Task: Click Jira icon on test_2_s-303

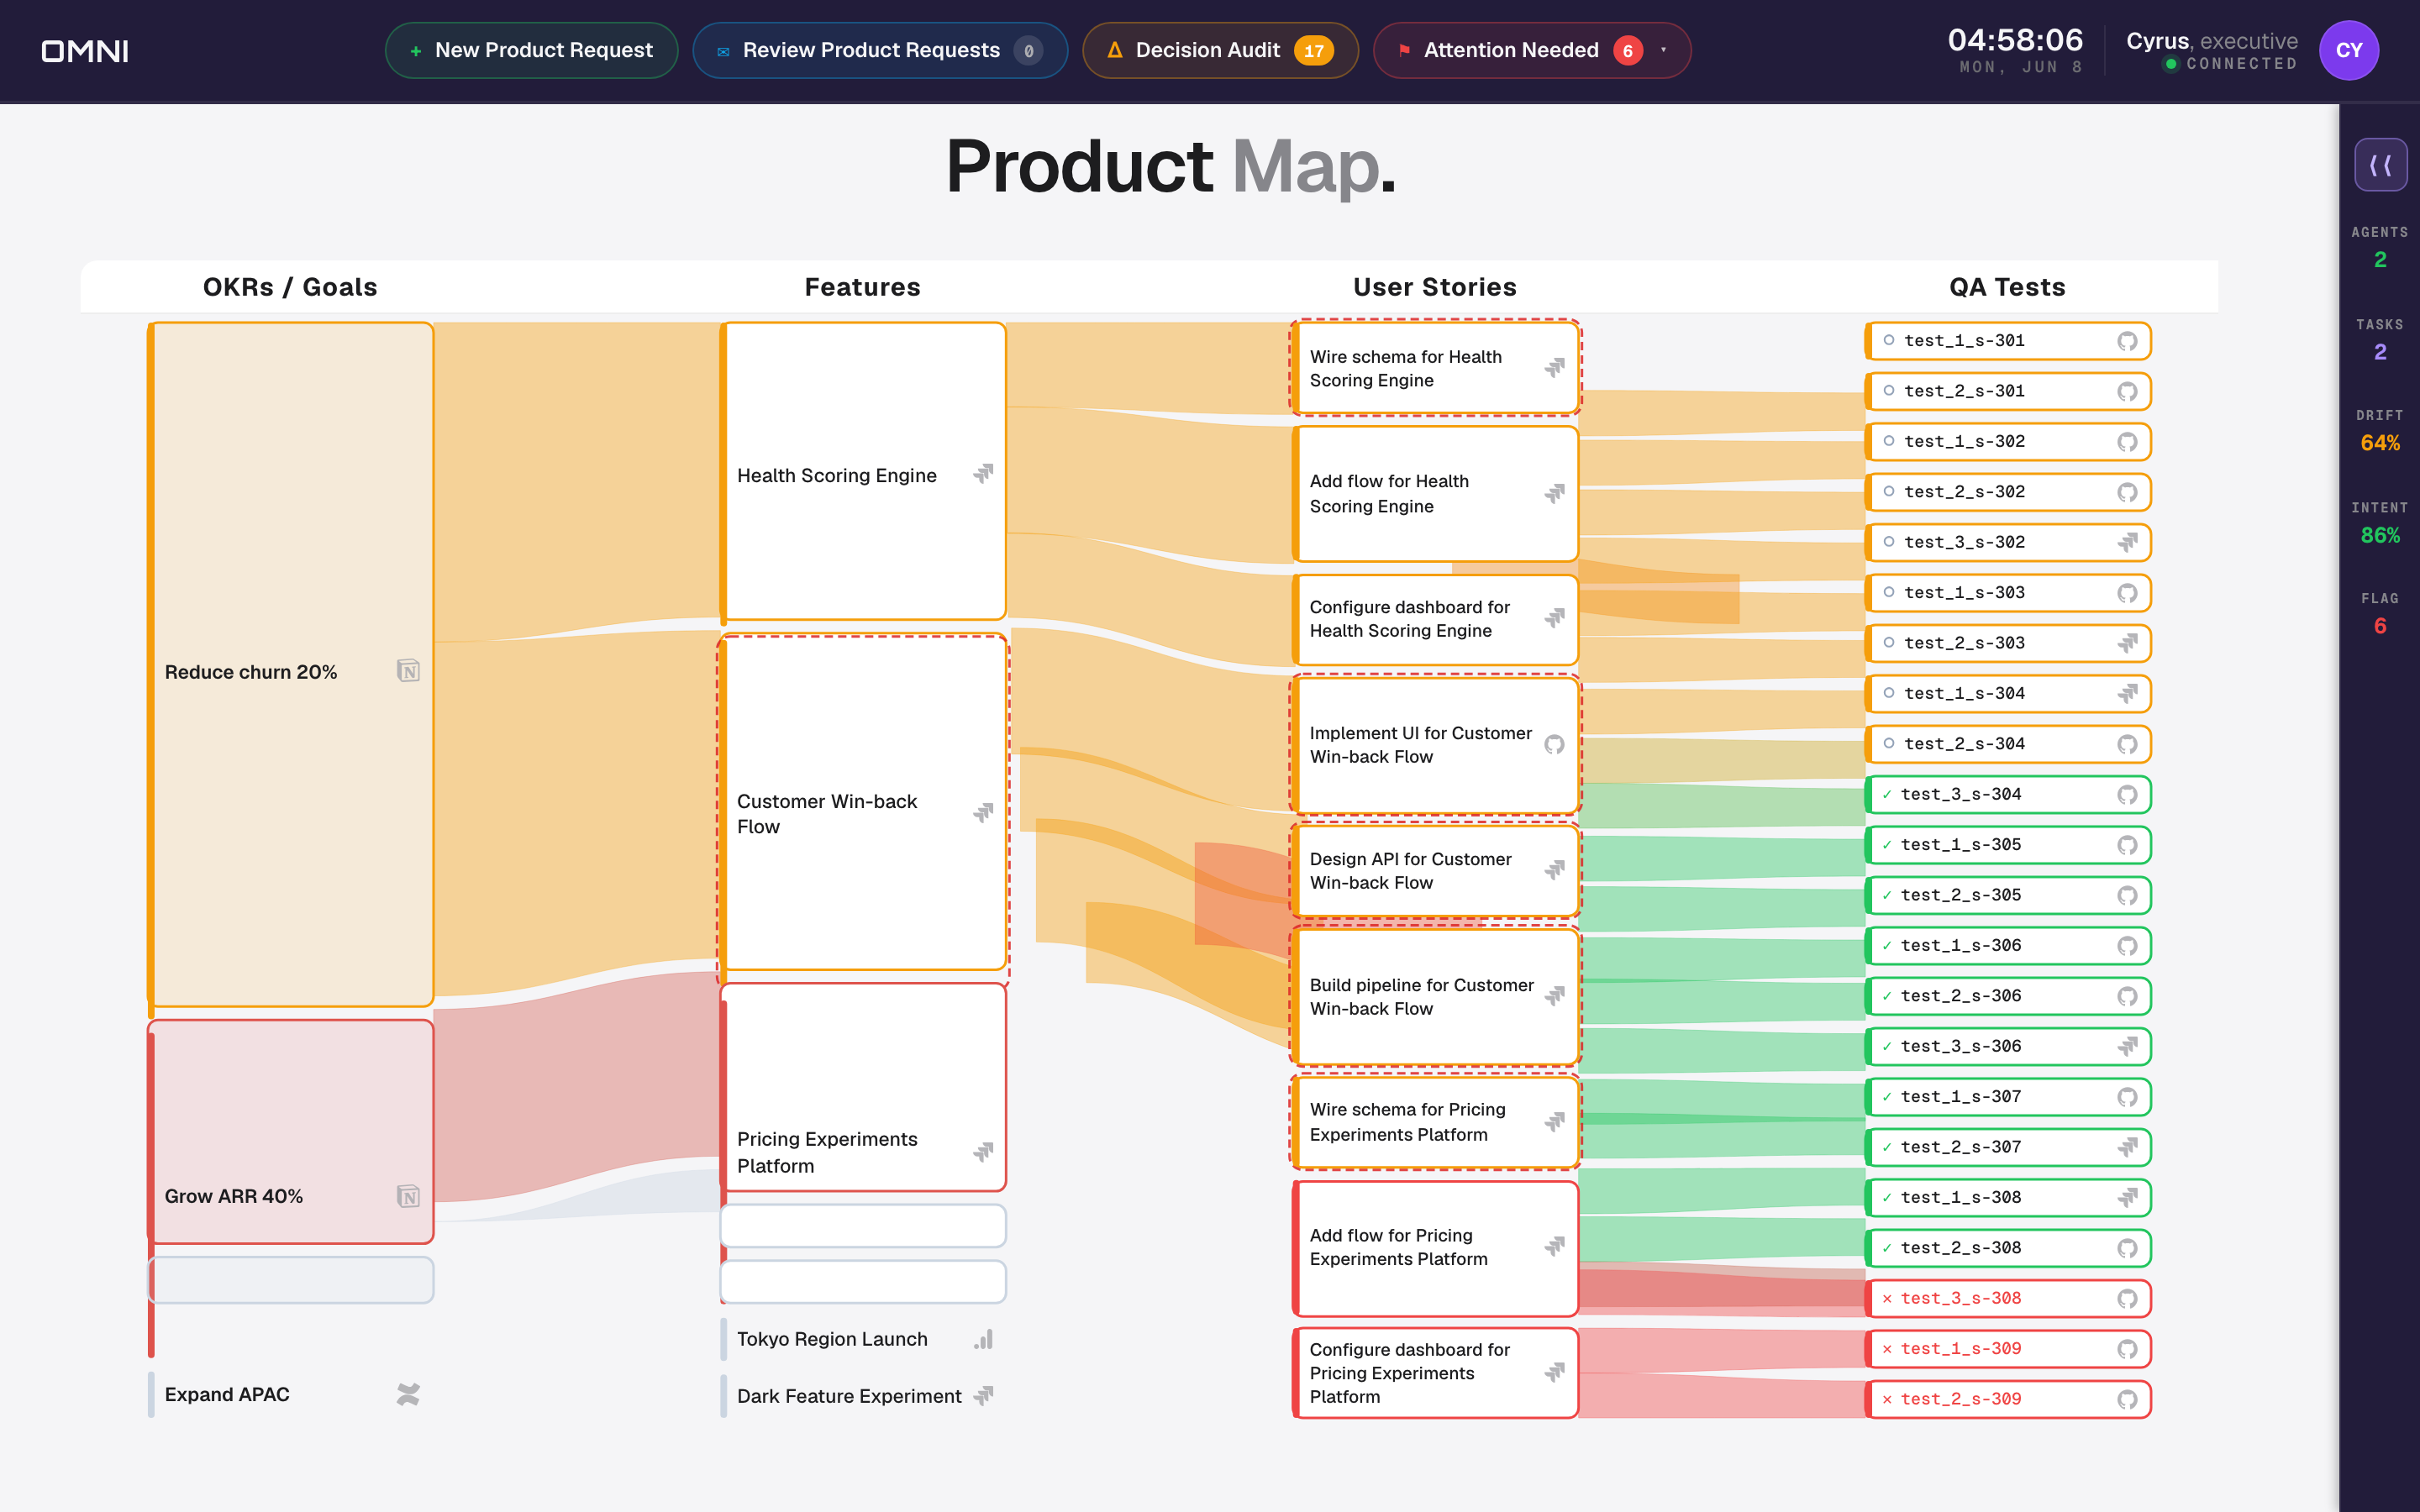Action: point(2127,643)
